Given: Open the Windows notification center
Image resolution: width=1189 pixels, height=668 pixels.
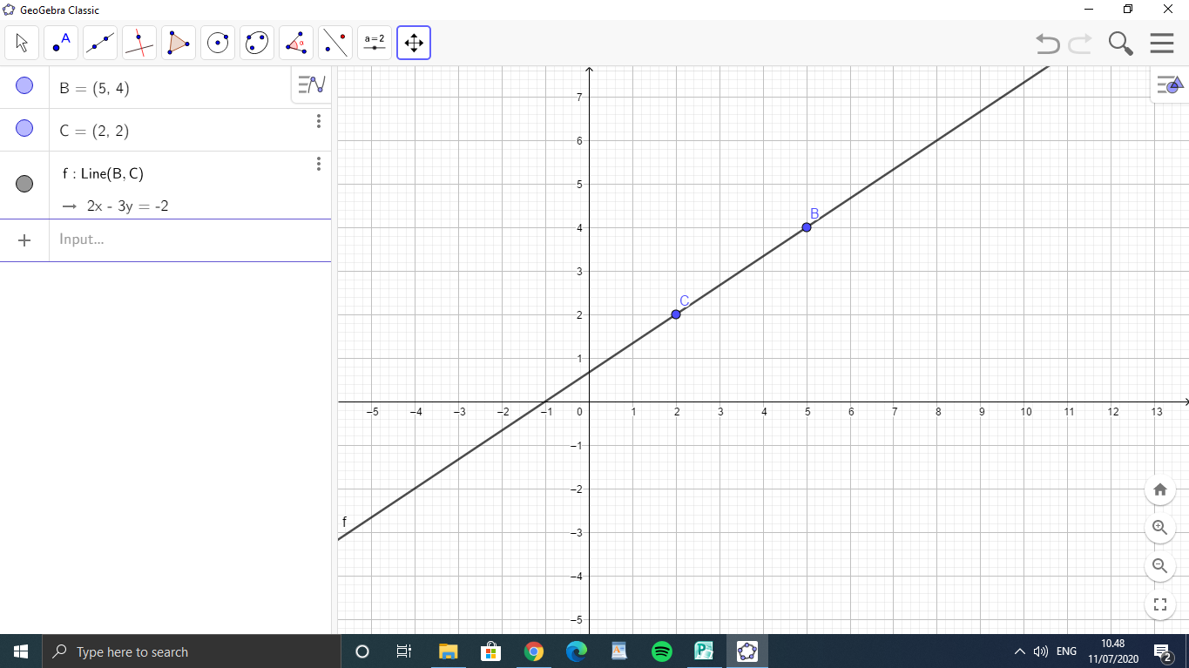Looking at the screenshot, I should (x=1164, y=651).
